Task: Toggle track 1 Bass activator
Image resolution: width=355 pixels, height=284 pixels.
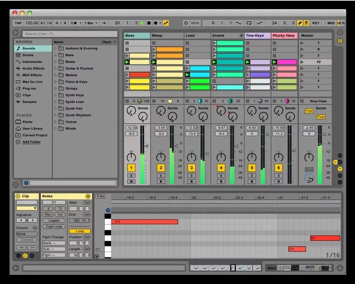Action: (x=131, y=168)
